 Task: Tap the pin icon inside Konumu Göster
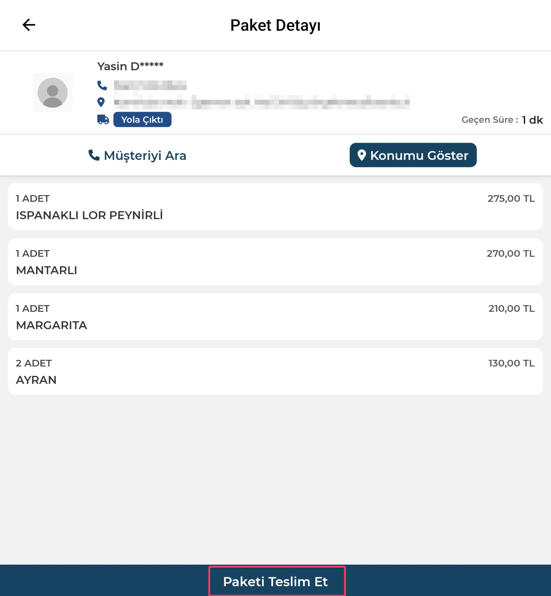point(362,155)
